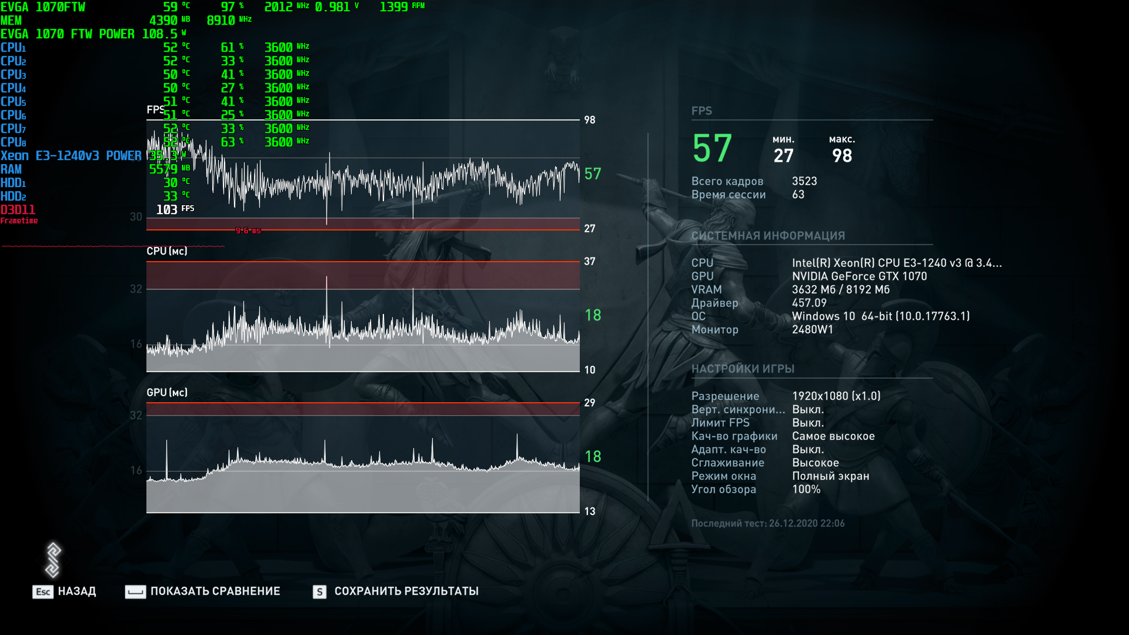
Task: Click the large green 57 average FPS
Action: (x=712, y=148)
